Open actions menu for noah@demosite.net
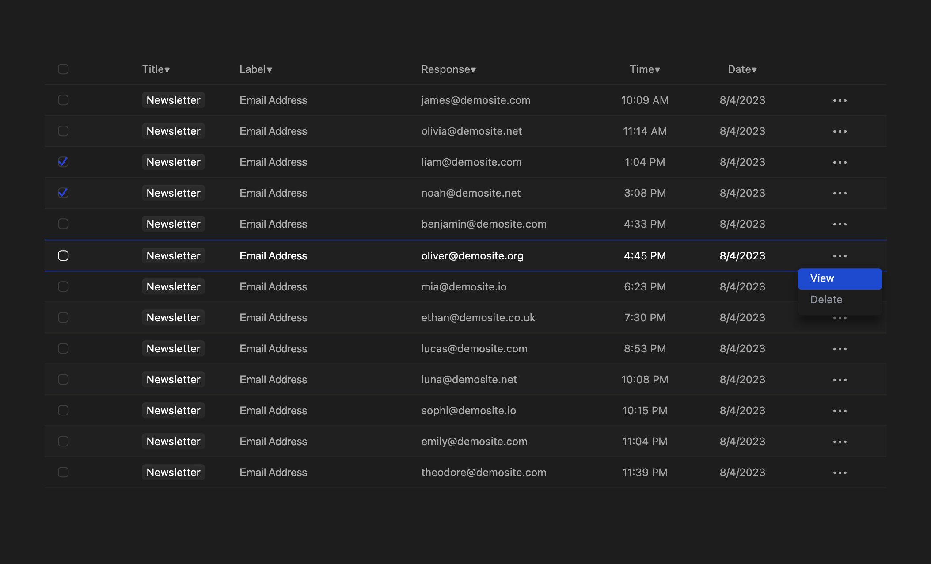 (840, 193)
